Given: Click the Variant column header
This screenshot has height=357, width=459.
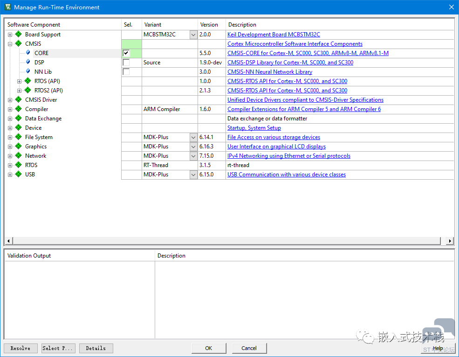Looking at the screenshot, I should point(170,25).
